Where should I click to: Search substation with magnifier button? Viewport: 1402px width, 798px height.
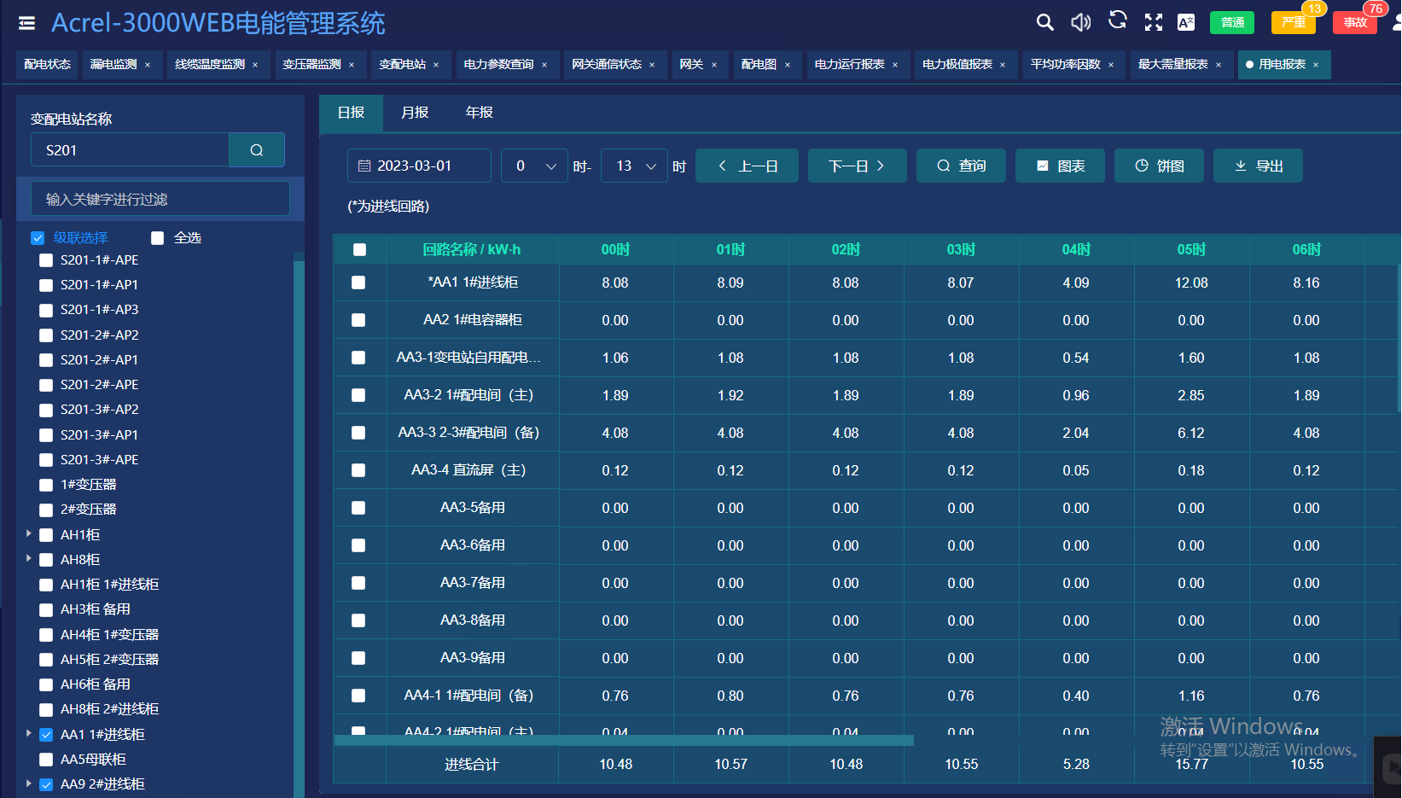(x=257, y=150)
